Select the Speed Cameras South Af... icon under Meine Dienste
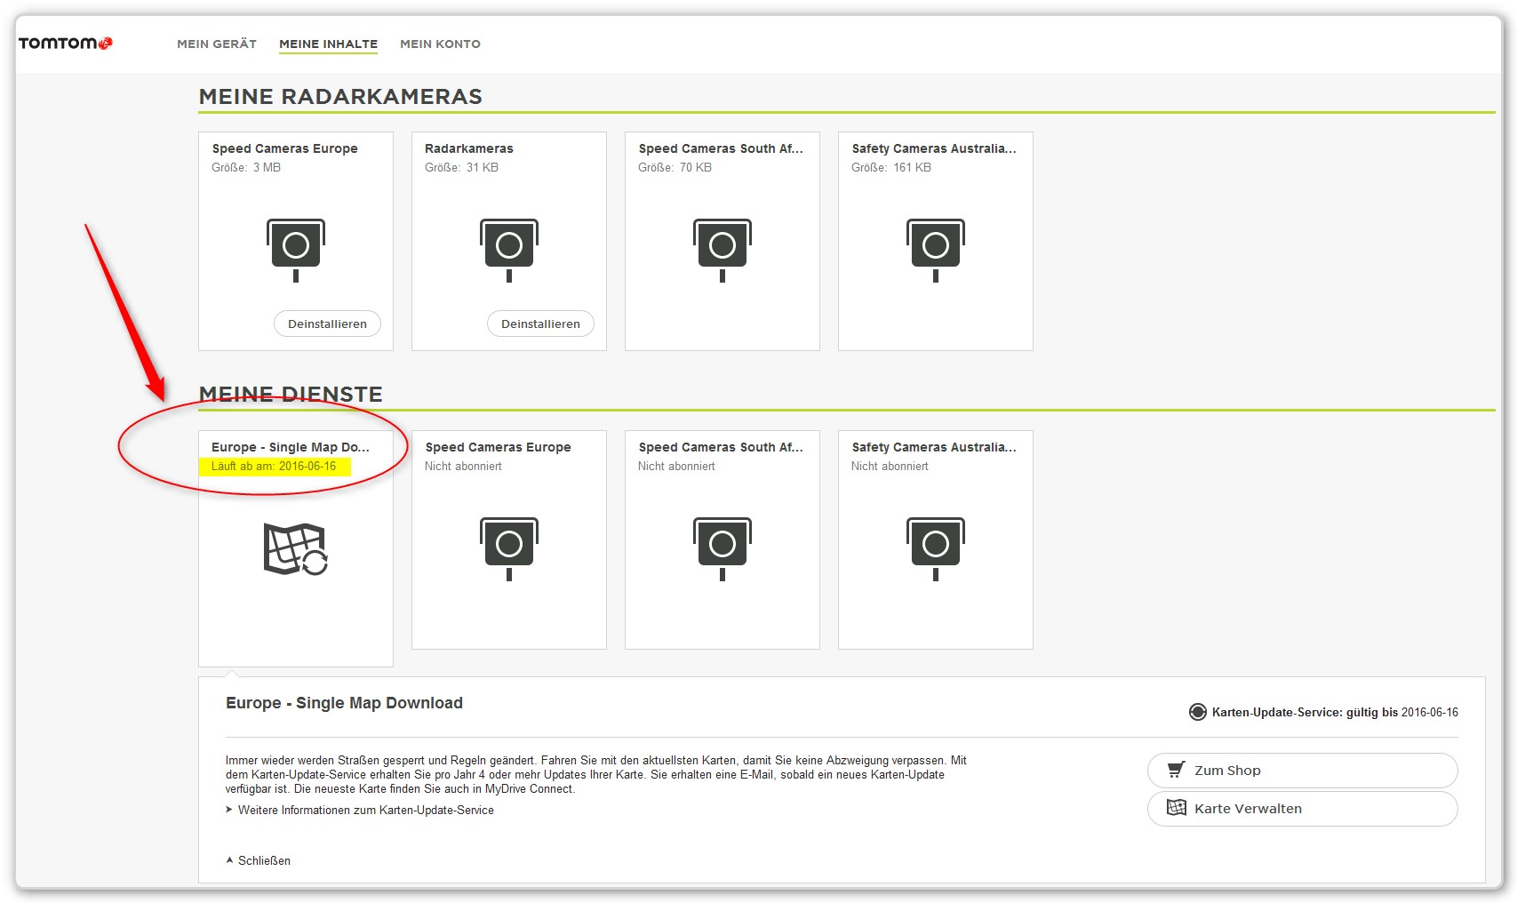1517x903 pixels. click(722, 547)
